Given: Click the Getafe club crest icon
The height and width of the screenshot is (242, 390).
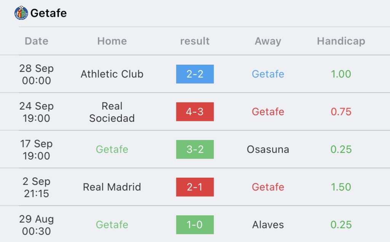Looking at the screenshot, I should coord(21,13).
